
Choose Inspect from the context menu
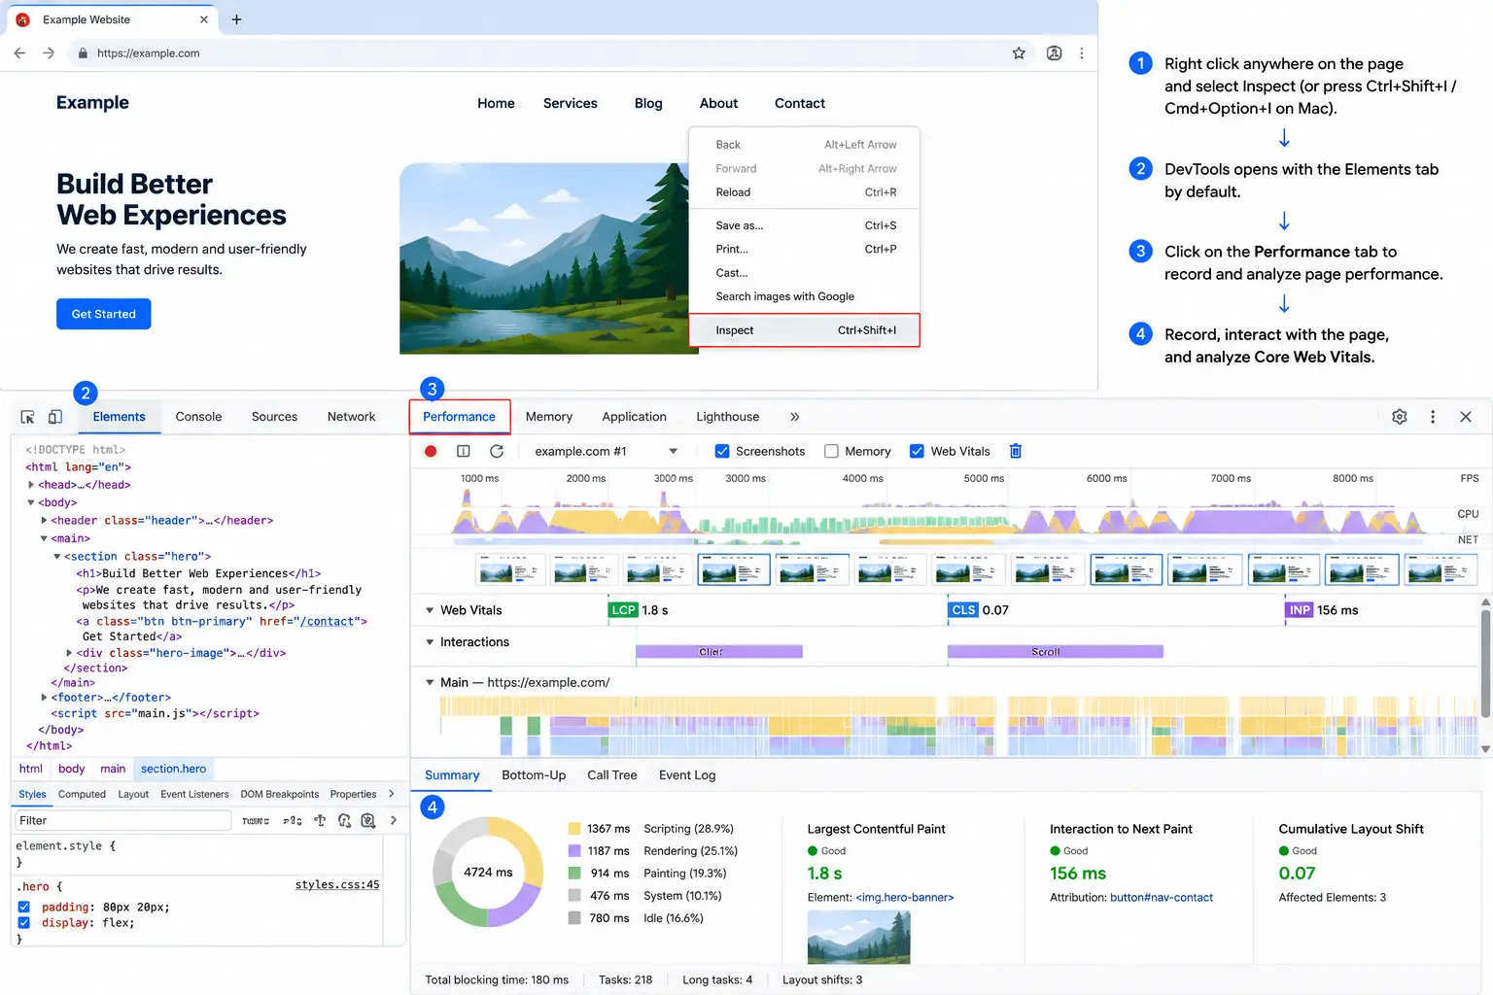tap(804, 330)
